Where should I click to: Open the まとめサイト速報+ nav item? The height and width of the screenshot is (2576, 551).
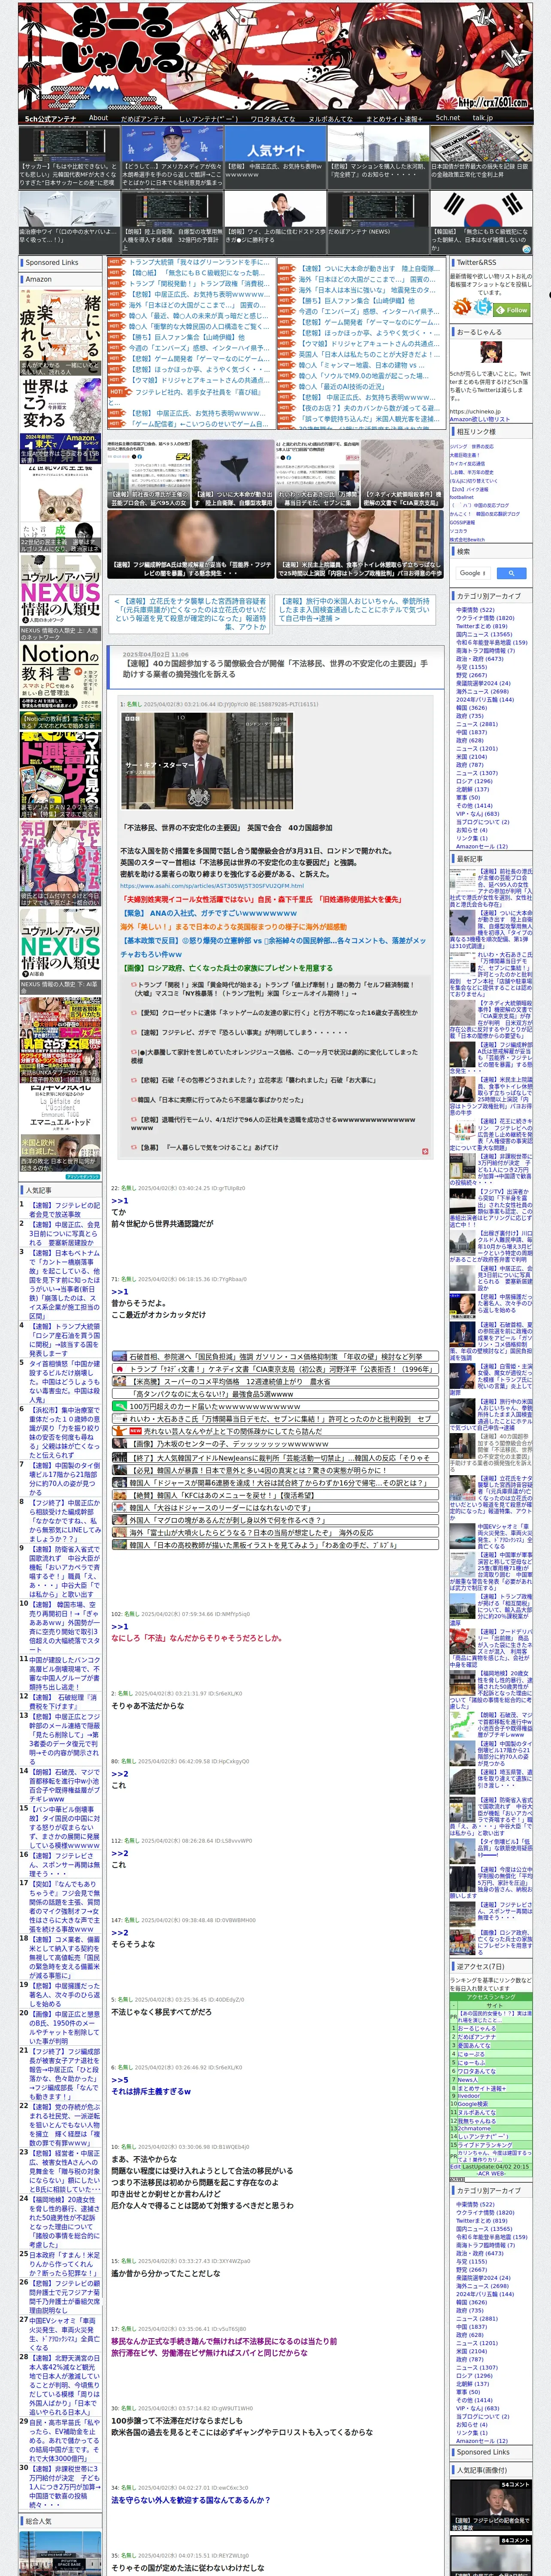point(394,118)
